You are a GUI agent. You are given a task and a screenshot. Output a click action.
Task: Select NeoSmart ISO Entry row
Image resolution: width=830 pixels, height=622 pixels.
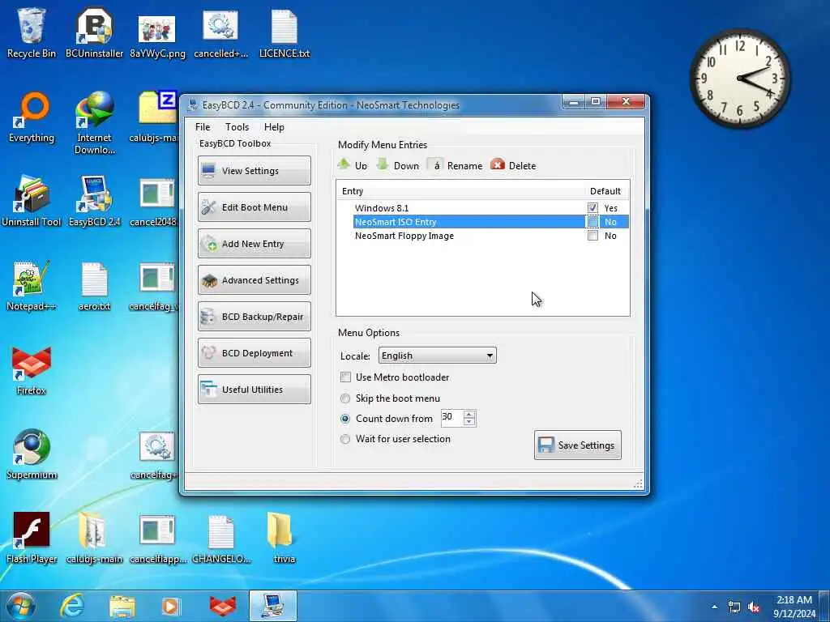click(490, 222)
